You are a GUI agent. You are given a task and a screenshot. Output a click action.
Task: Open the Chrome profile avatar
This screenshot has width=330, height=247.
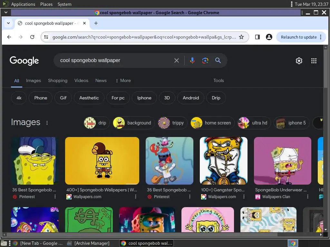coord(269,37)
